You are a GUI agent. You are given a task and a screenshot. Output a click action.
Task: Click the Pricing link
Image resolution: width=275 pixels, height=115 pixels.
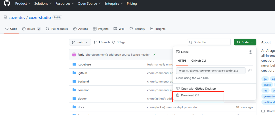[132, 4]
